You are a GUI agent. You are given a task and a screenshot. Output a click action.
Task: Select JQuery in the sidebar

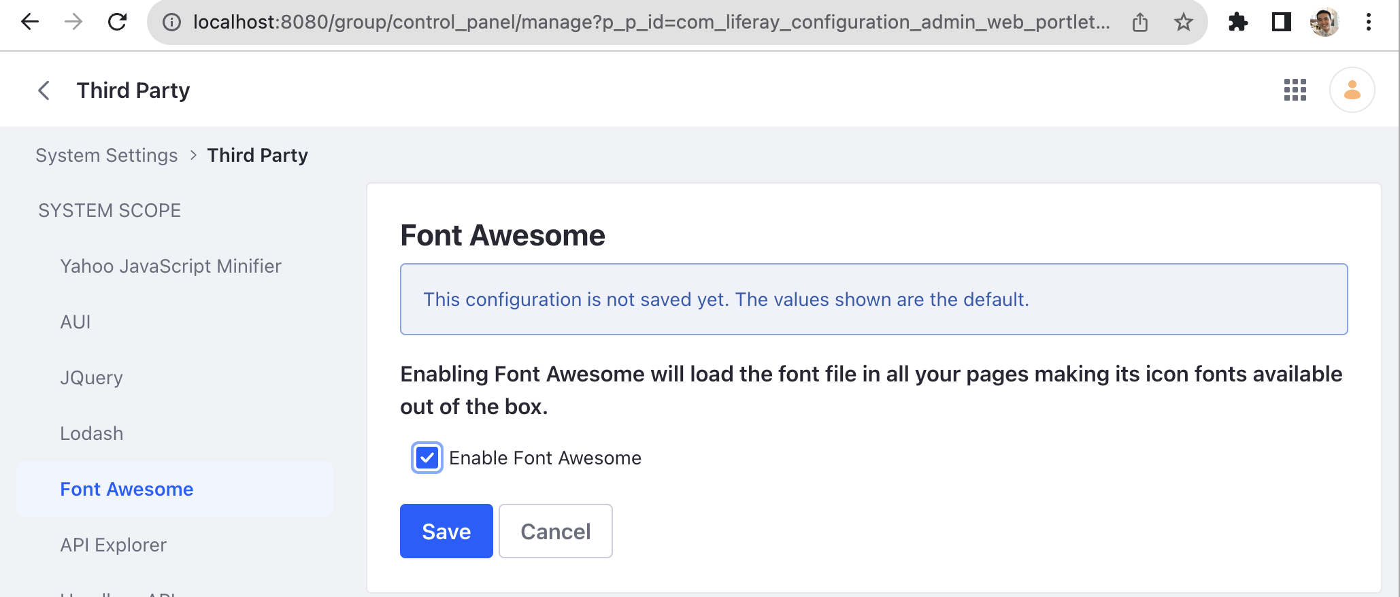click(92, 377)
